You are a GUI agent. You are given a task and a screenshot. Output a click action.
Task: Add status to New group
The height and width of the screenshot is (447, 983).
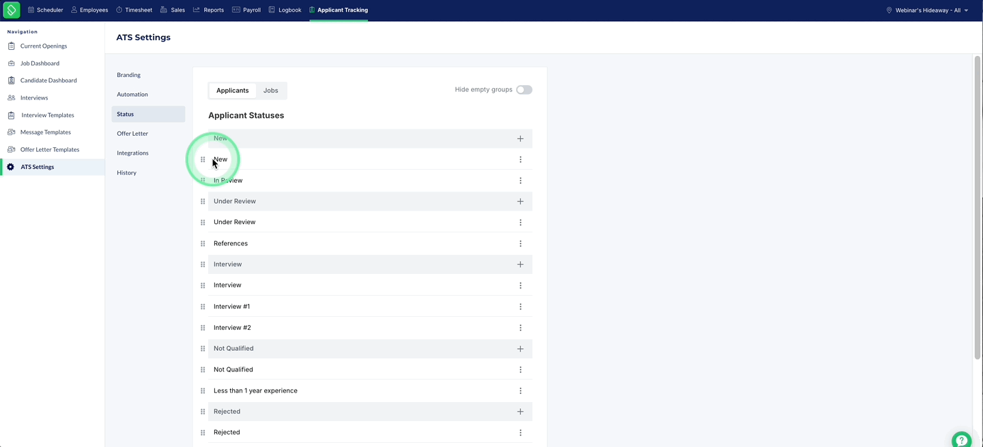pyautogui.click(x=520, y=138)
